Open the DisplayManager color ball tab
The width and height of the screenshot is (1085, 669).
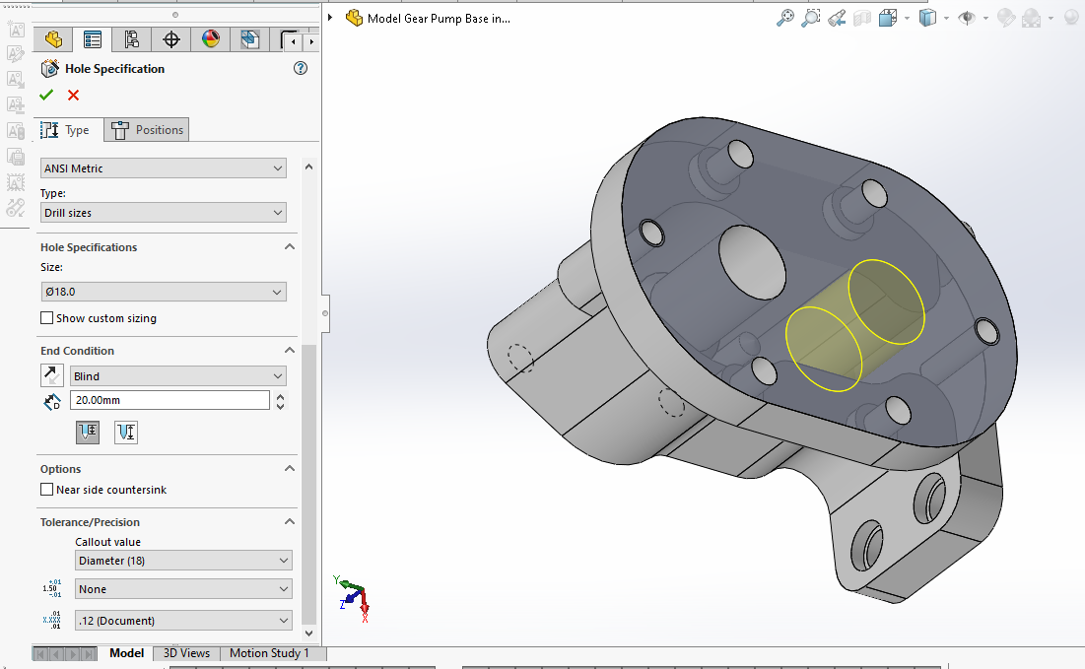[x=210, y=39]
